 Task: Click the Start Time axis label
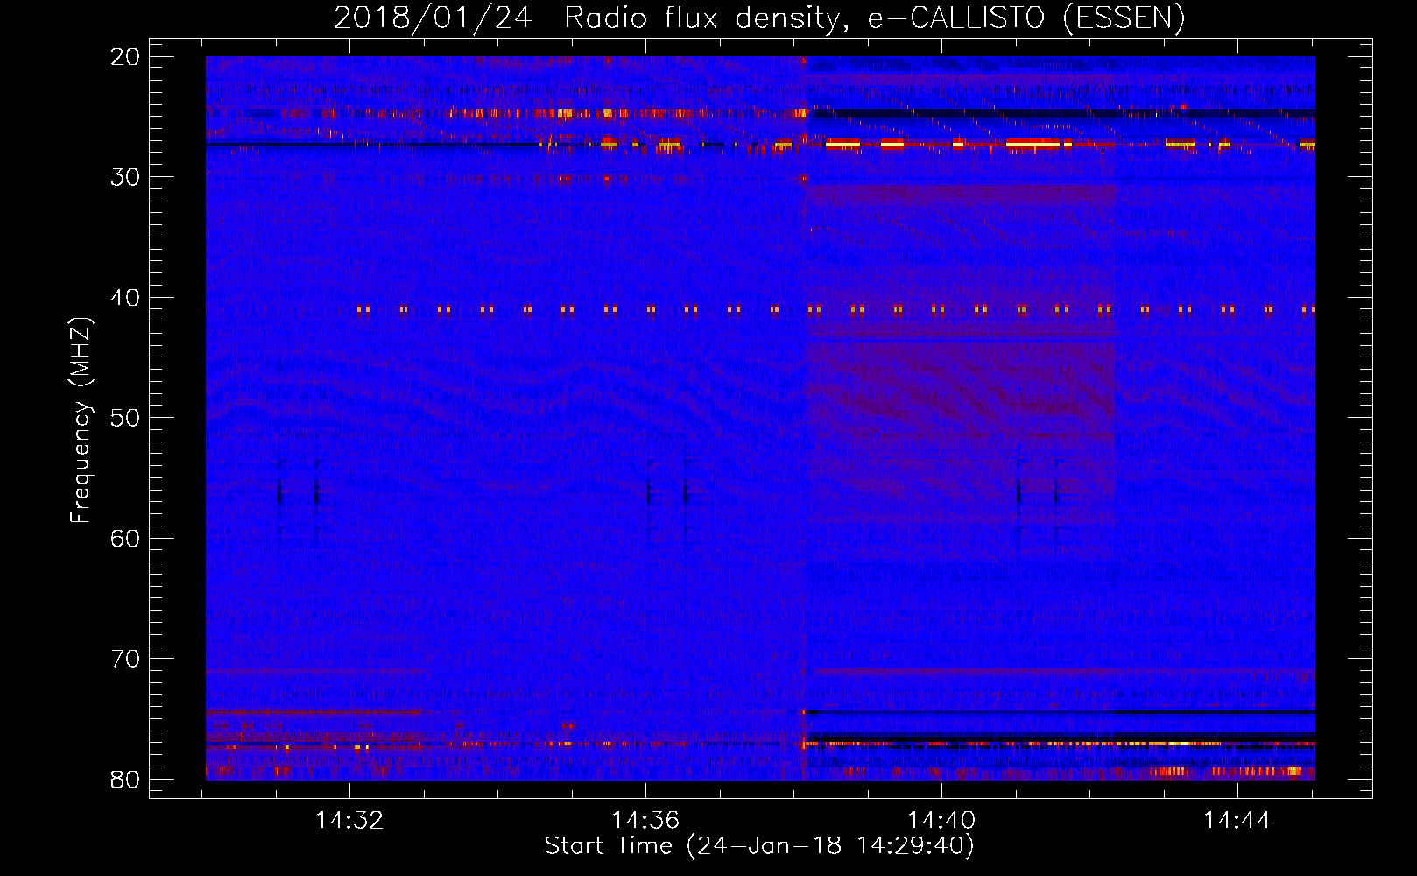click(x=759, y=846)
